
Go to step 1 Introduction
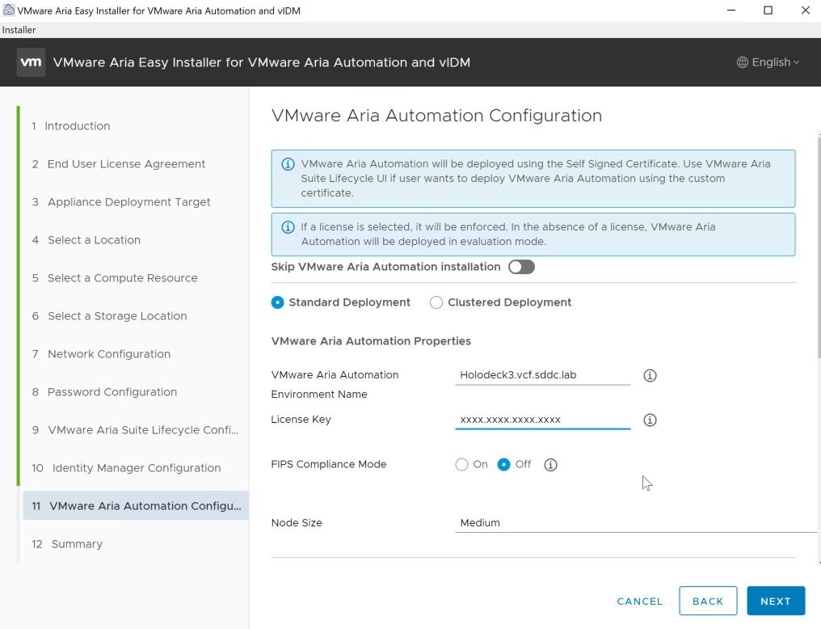[70, 126]
